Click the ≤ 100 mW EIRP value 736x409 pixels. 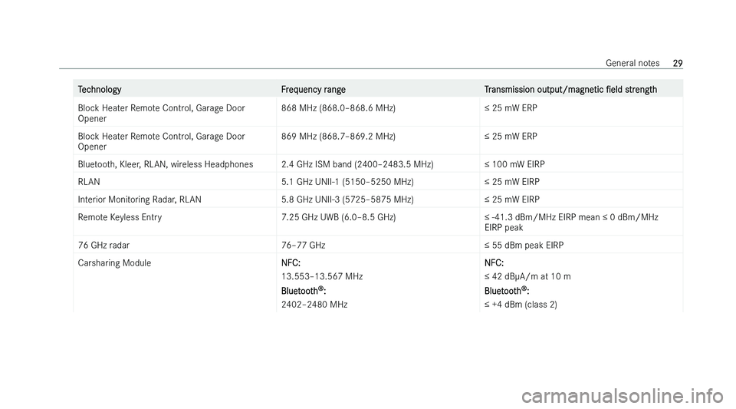(x=514, y=164)
